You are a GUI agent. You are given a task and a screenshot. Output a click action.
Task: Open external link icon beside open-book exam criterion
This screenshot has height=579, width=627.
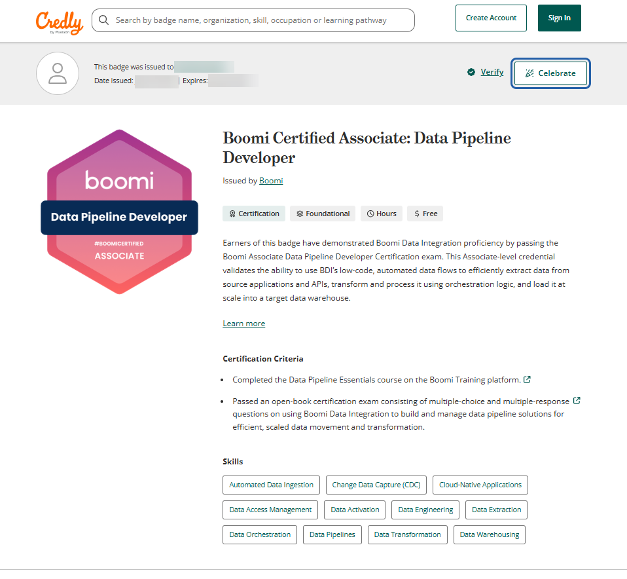click(577, 401)
